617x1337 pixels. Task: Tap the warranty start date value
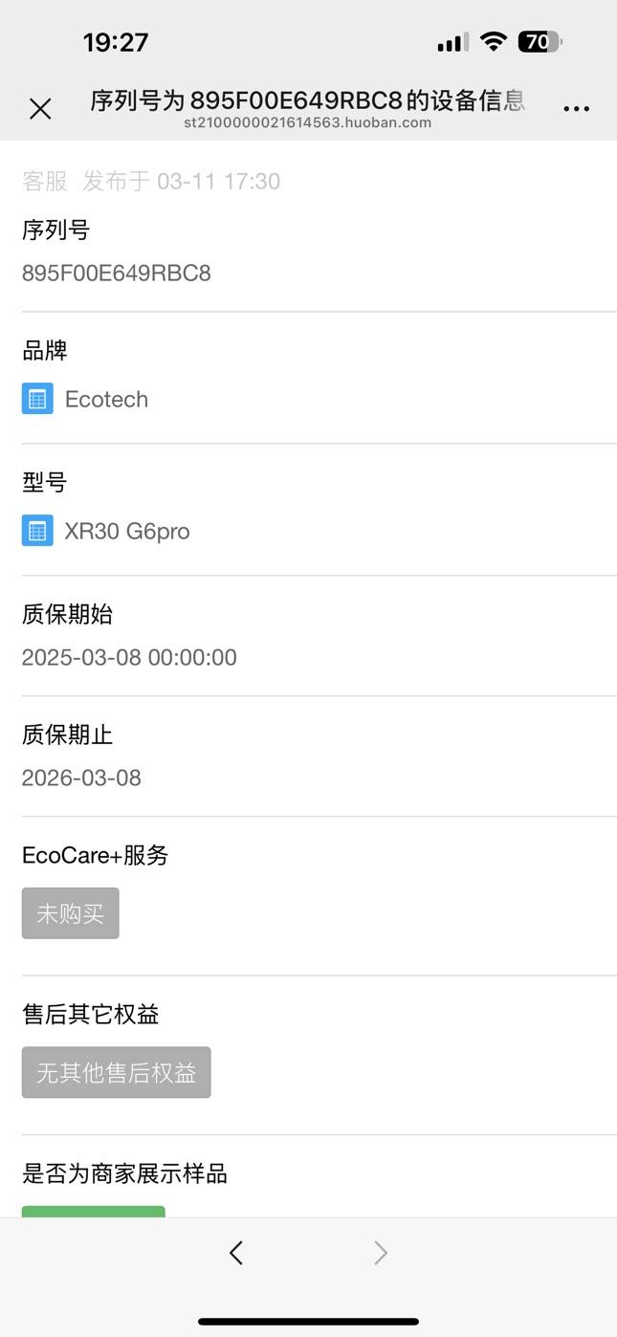(x=129, y=657)
